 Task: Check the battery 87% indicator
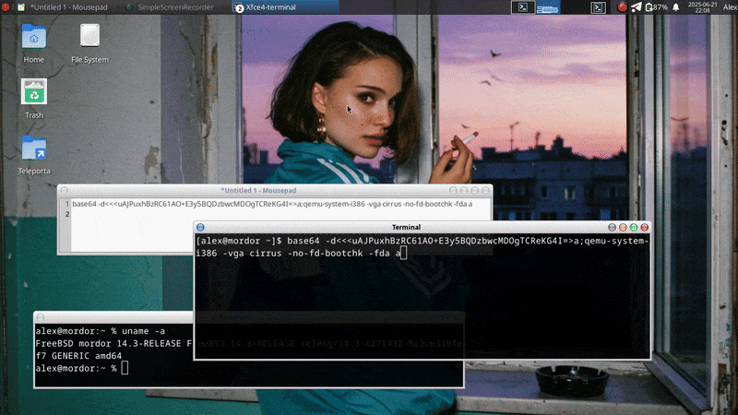point(657,7)
